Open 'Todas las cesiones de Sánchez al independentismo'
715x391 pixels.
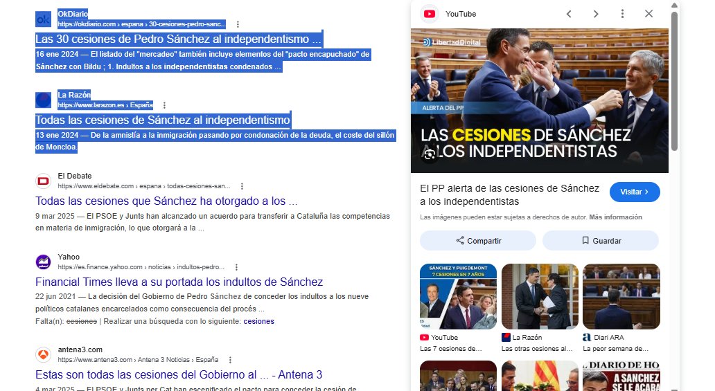click(163, 120)
